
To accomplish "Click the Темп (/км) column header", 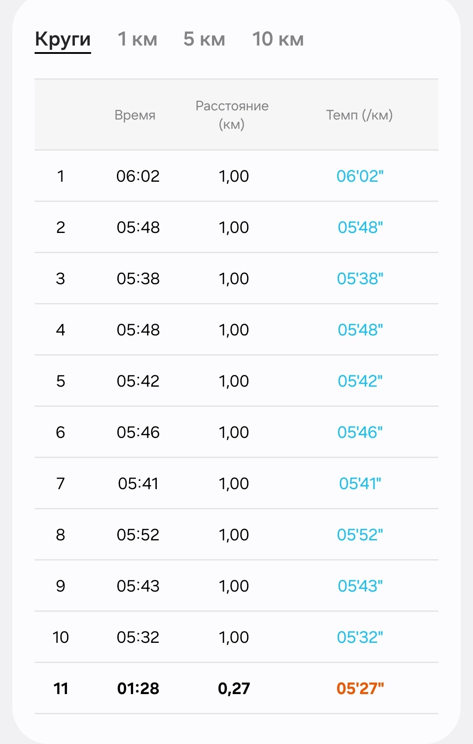I will pos(359,115).
